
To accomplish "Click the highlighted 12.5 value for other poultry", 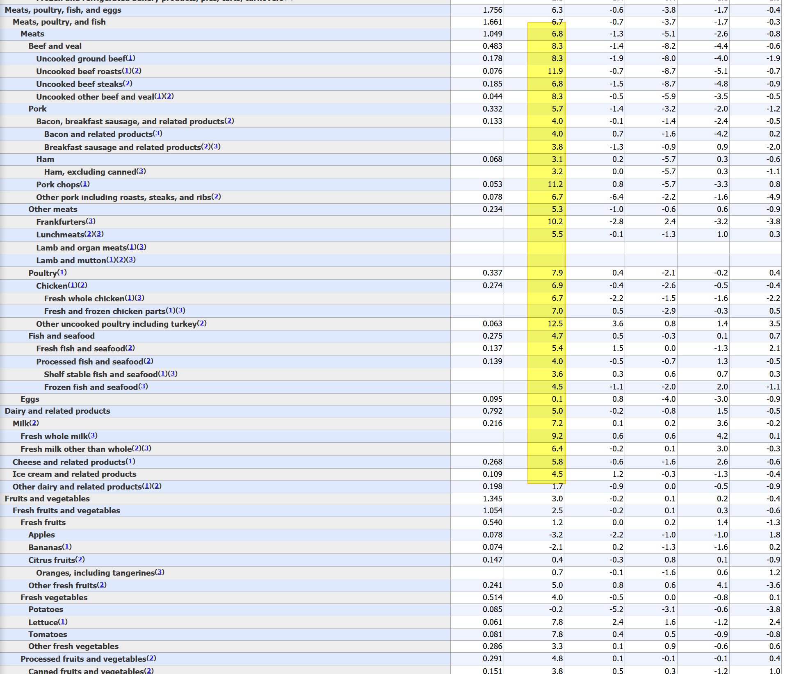I will 555,324.
